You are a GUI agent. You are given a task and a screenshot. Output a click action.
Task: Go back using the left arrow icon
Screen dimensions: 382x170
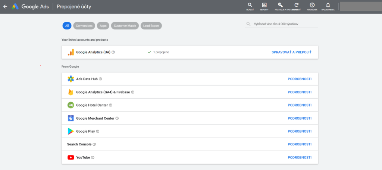coord(5,7)
